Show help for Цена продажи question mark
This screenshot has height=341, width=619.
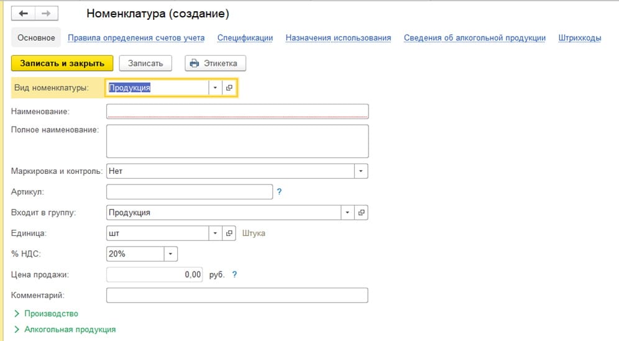coord(234,275)
